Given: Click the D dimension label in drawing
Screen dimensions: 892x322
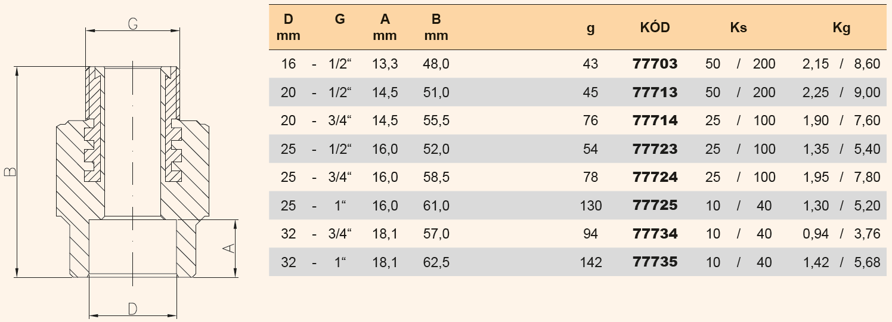Looking at the screenshot, I should point(133,308).
